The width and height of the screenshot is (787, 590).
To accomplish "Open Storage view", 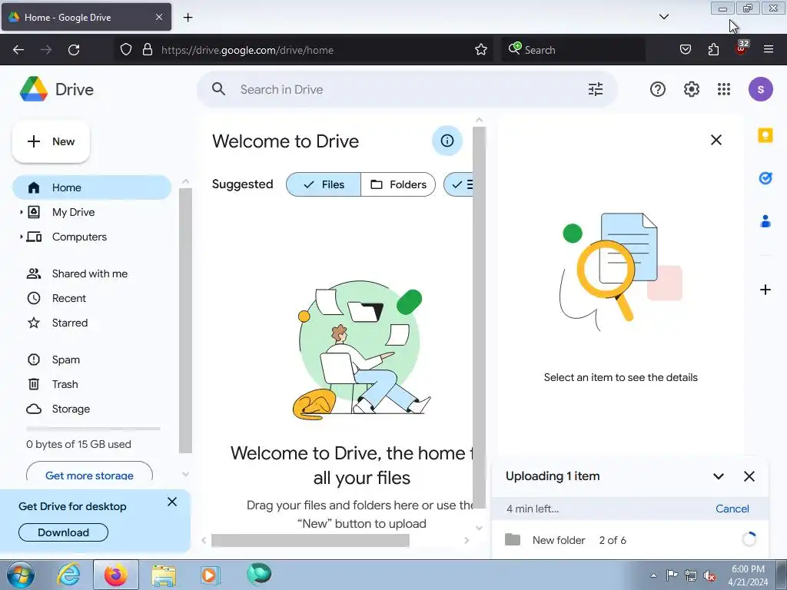I will pos(92,409).
